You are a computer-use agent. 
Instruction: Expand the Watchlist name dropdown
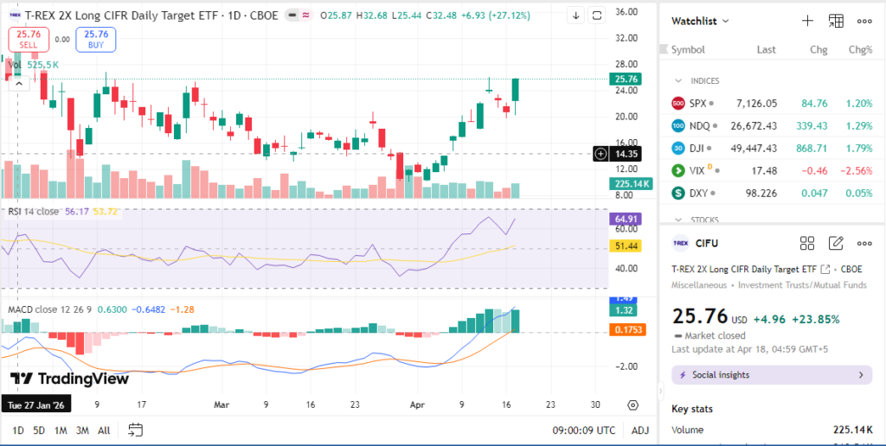point(725,21)
